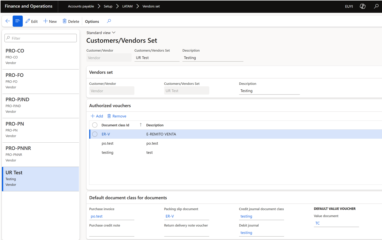Open the Purchase invoice po.test field
Image resolution: width=382 pixels, height=240 pixels.
[x=111, y=216]
